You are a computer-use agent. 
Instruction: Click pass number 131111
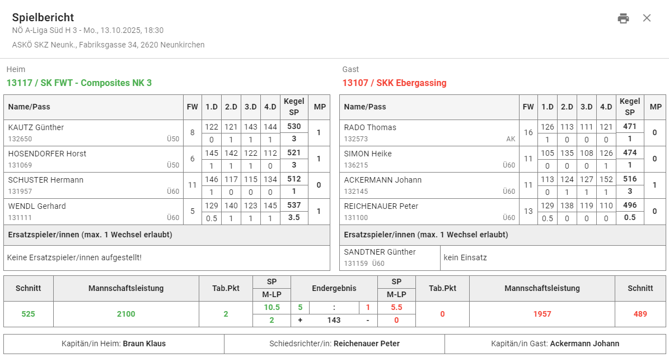[20, 217]
